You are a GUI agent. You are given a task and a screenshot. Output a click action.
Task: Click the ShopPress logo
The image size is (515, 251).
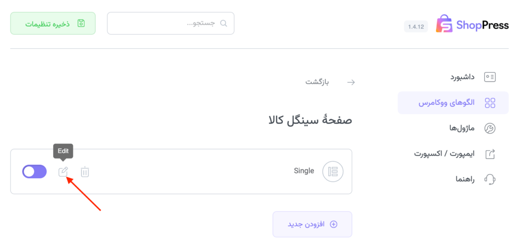(472, 24)
